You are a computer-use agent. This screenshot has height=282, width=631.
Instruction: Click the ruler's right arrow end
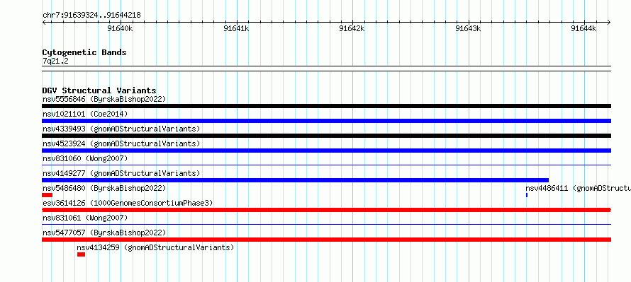(x=609, y=22)
